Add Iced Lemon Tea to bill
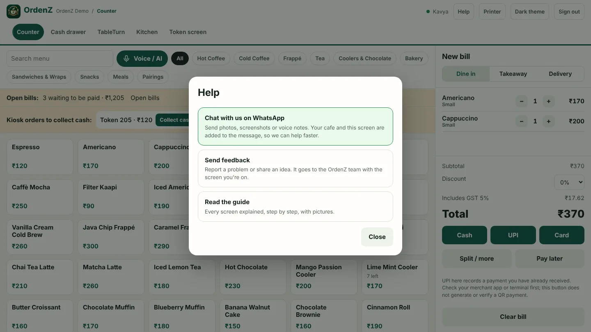The image size is (591, 332). point(182,277)
